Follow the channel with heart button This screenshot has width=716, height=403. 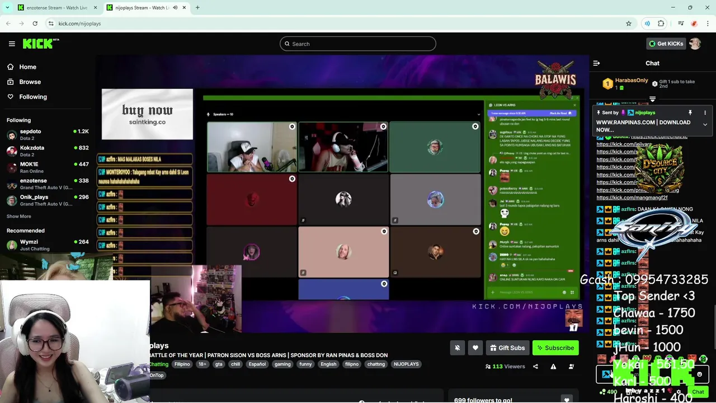point(475,348)
